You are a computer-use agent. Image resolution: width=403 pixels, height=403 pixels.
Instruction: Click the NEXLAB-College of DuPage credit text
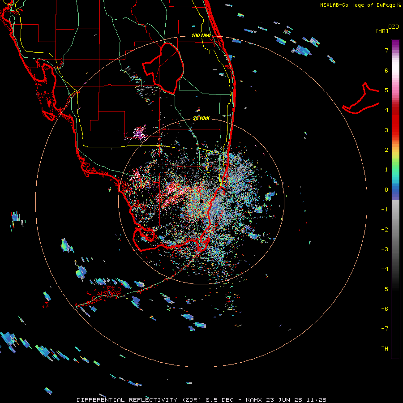point(360,5)
